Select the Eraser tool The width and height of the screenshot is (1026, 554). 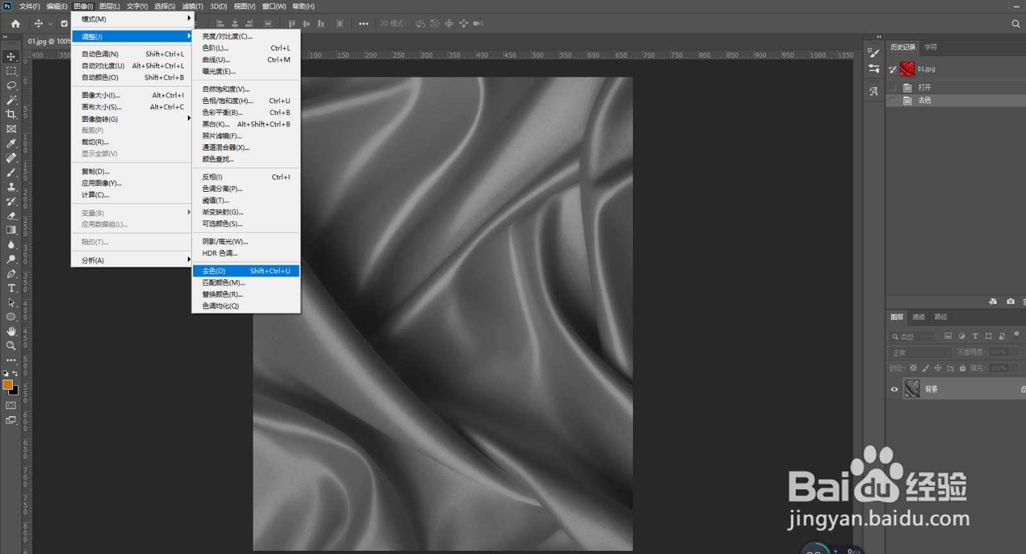11,215
